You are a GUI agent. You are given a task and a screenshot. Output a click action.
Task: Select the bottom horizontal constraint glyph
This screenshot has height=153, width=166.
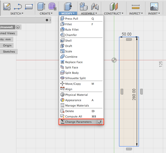(129, 149)
